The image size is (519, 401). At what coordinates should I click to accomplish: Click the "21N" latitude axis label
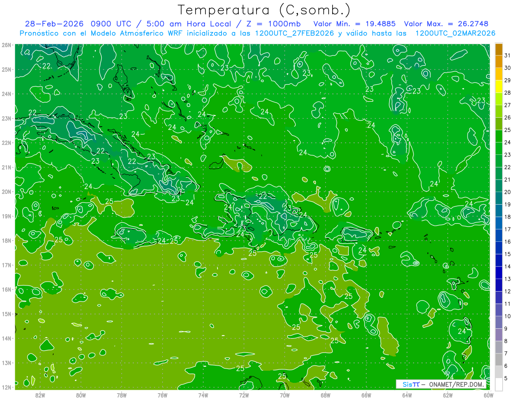point(6,167)
